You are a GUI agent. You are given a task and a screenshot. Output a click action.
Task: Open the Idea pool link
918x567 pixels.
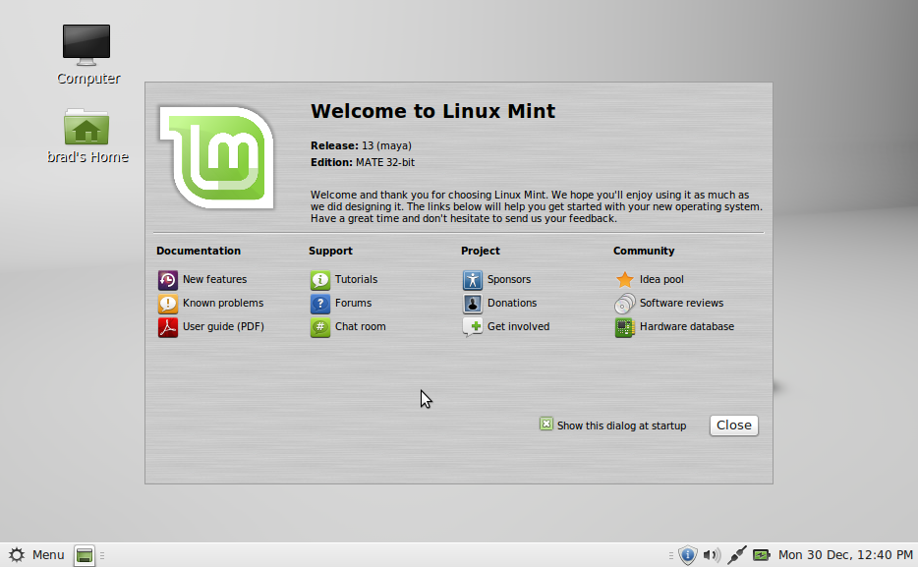click(x=661, y=280)
